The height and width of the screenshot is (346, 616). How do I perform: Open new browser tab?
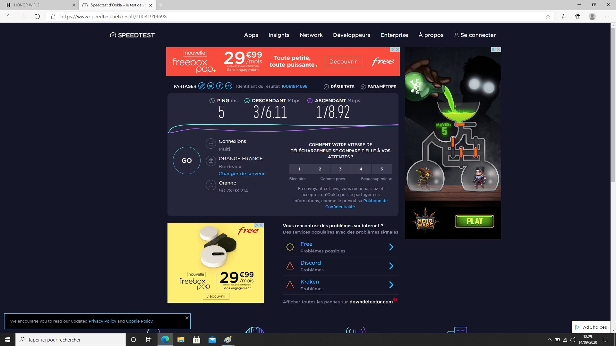tap(161, 5)
